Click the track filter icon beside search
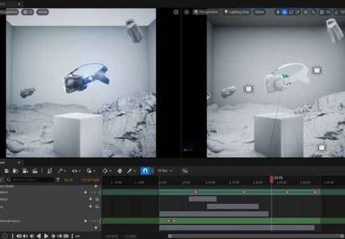The width and height of the screenshot is (345, 239). pos(58,180)
